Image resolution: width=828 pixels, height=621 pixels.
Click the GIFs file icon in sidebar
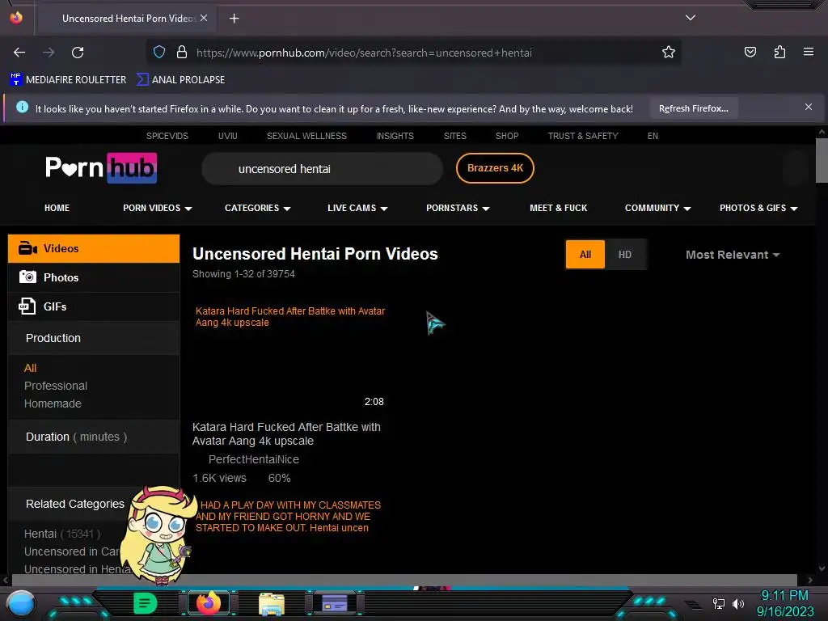27,306
